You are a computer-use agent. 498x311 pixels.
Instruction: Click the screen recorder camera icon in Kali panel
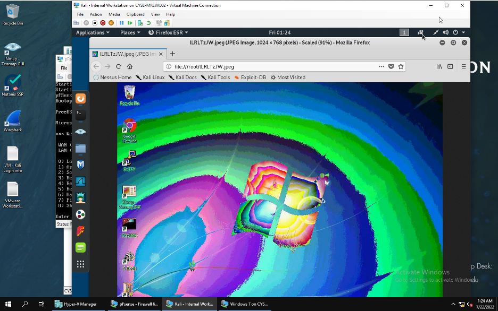coord(420,32)
